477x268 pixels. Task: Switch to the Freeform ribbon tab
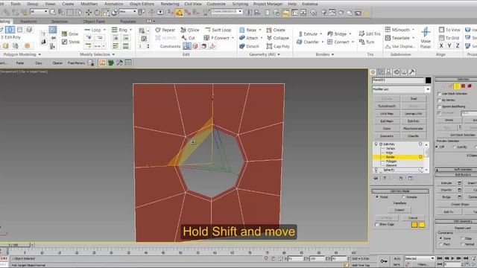(28, 22)
